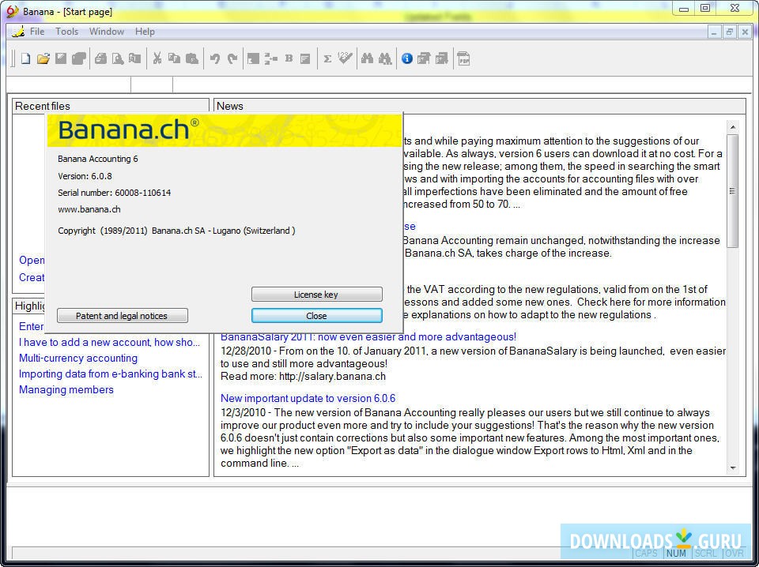The width and height of the screenshot is (759, 567).
Task: Click the last icon before Create PDF
Action: (x=441, y=59)
